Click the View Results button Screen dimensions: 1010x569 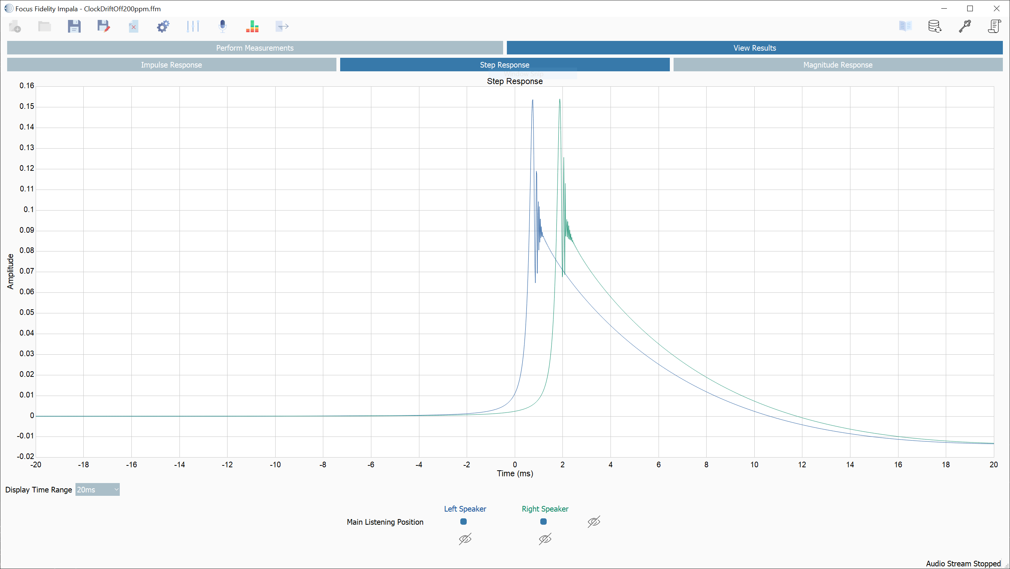coord(754,48)
